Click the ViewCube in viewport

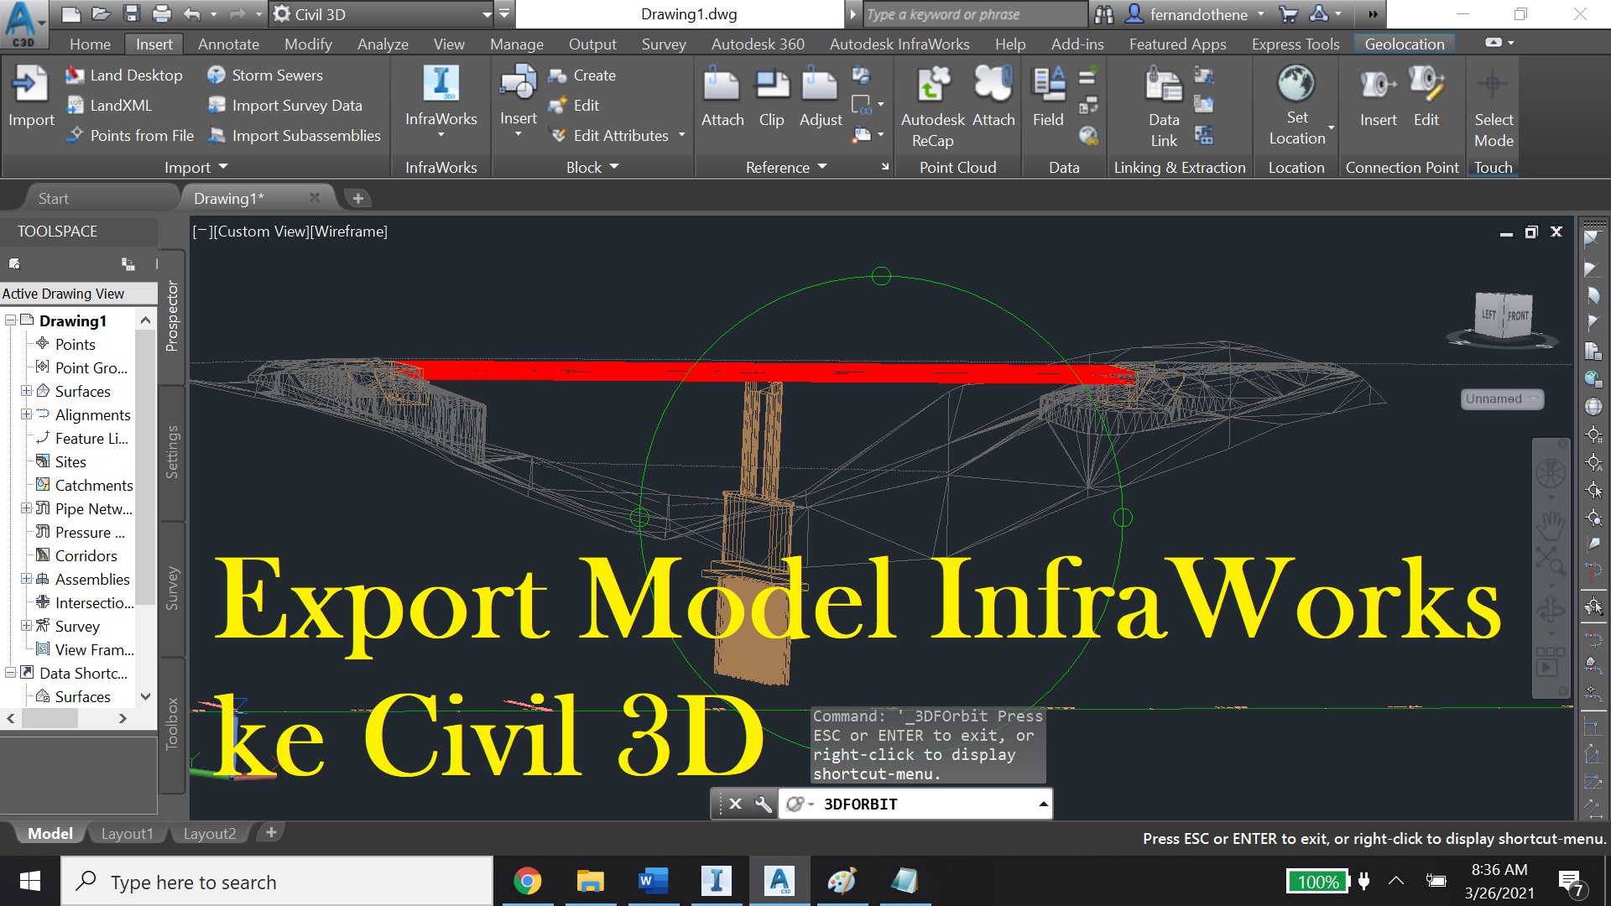[1504, 317]
